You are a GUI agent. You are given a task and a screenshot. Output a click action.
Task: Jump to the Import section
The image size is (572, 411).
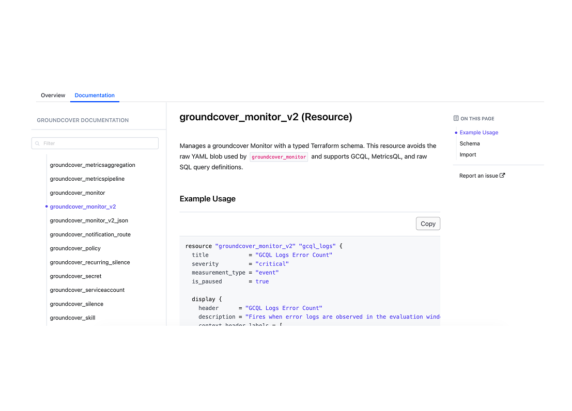tap(468, 154)
